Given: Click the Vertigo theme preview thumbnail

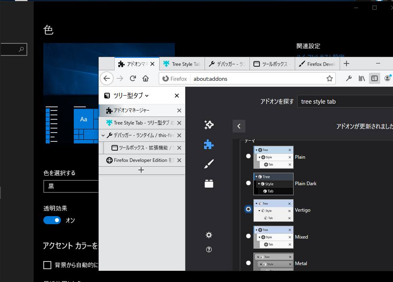Looking at the screenshot, I should (x=273, y=210).
